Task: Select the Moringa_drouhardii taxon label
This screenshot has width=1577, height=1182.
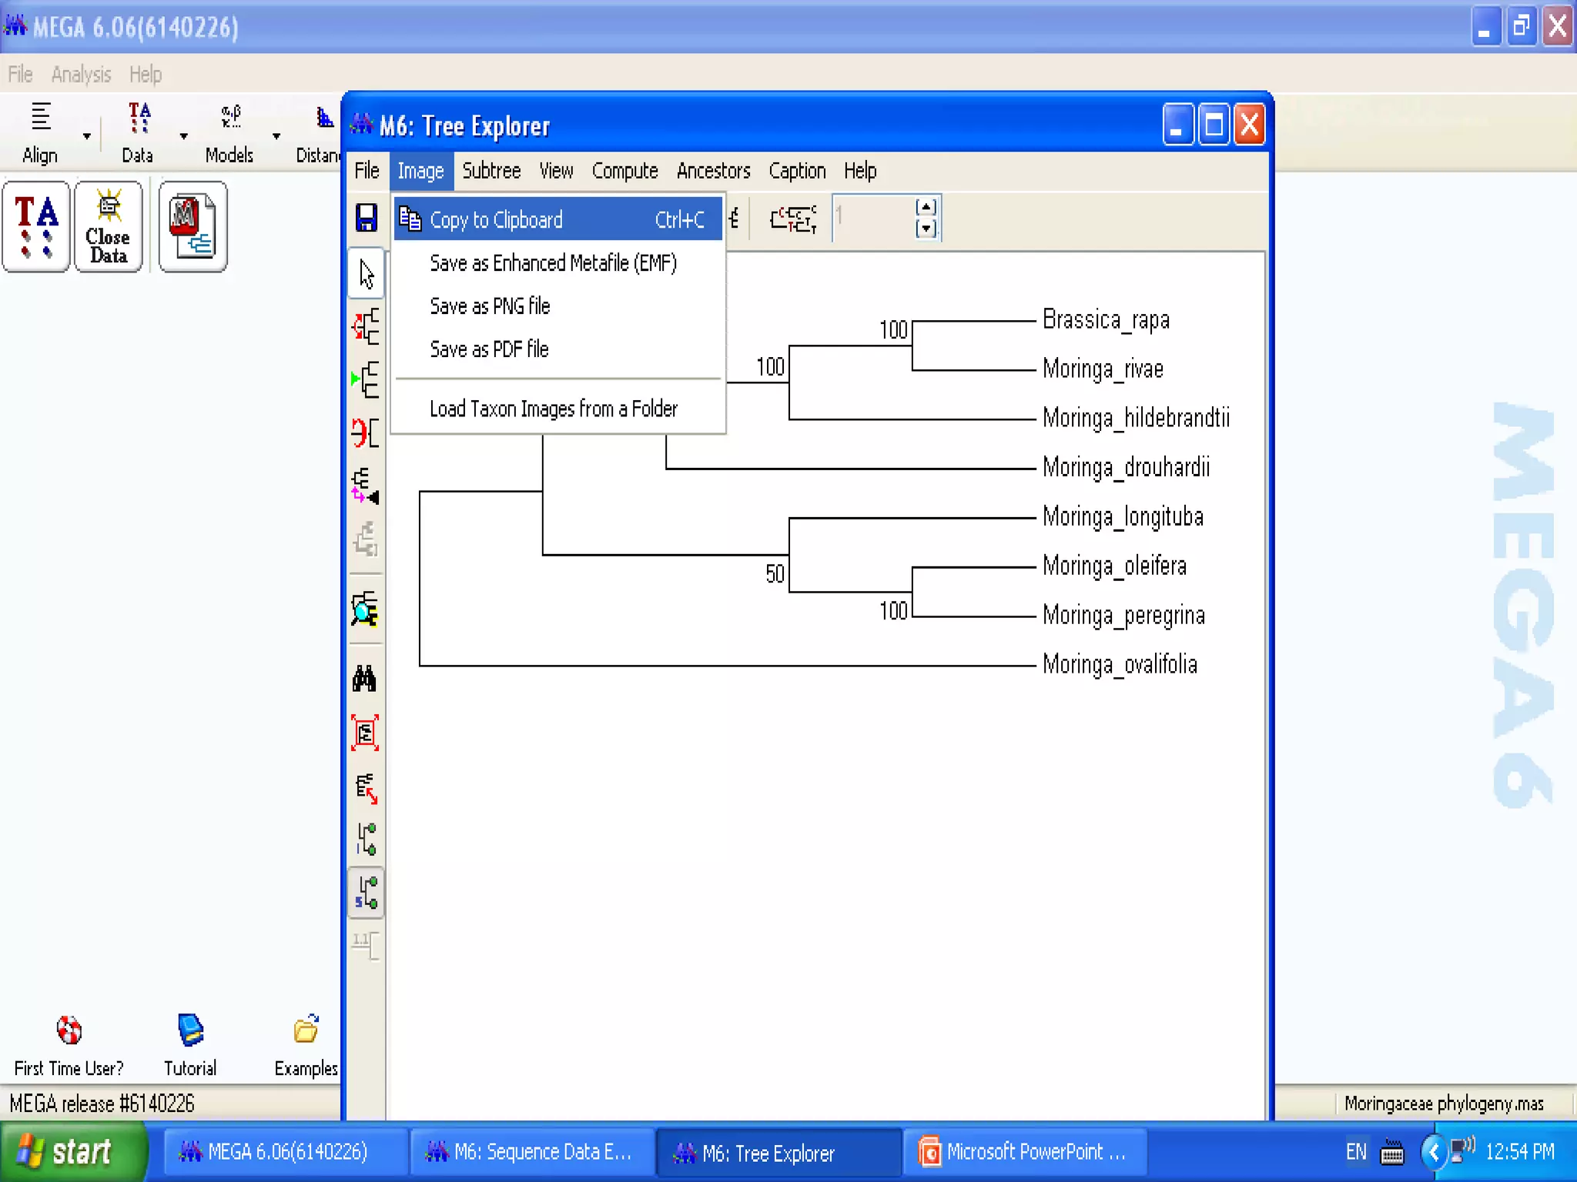Action: (x=1126, y=467)
